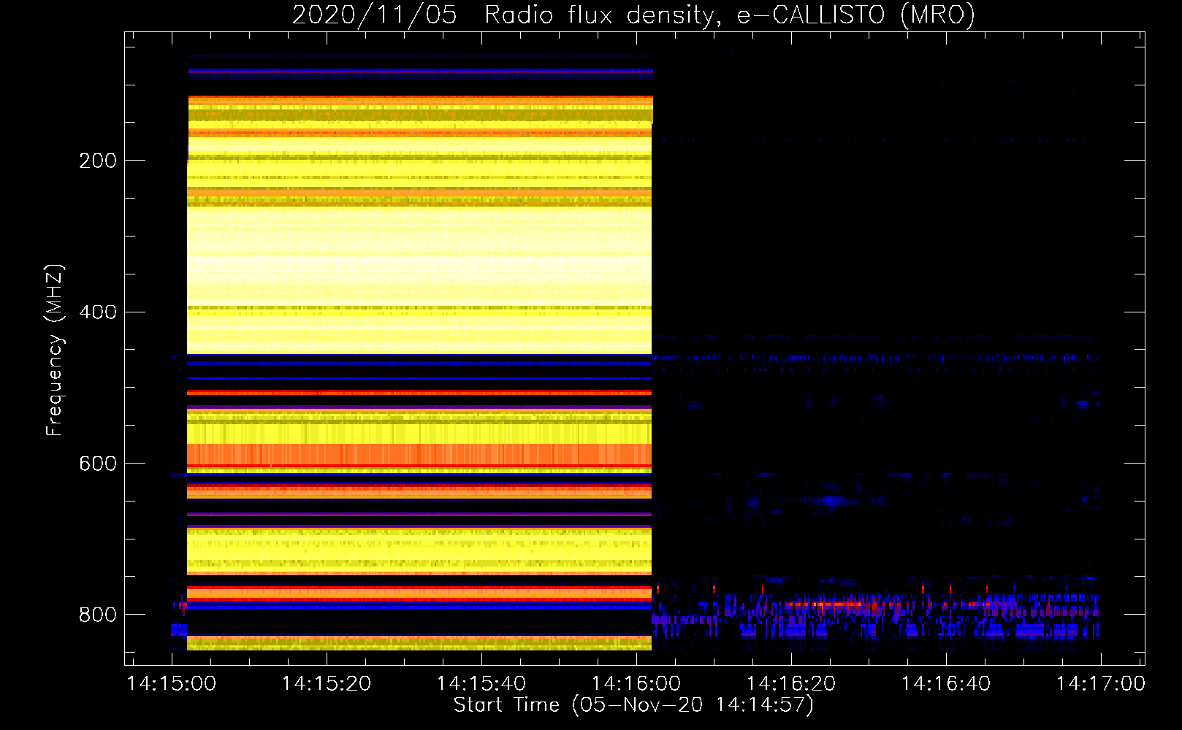Pick the 14:15:40 time tick label
1182x730 pixels.
coord(481,684)
